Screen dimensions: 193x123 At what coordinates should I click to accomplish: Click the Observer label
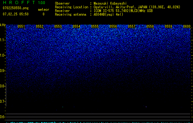(62, 3)
